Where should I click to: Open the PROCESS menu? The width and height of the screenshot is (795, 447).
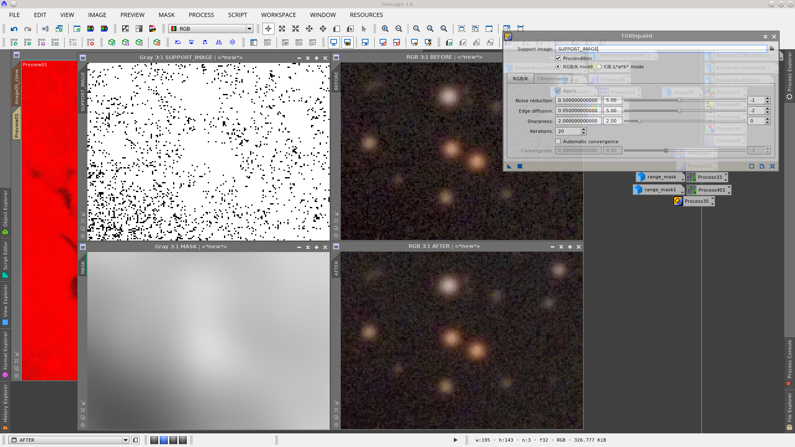click(201, 15)
